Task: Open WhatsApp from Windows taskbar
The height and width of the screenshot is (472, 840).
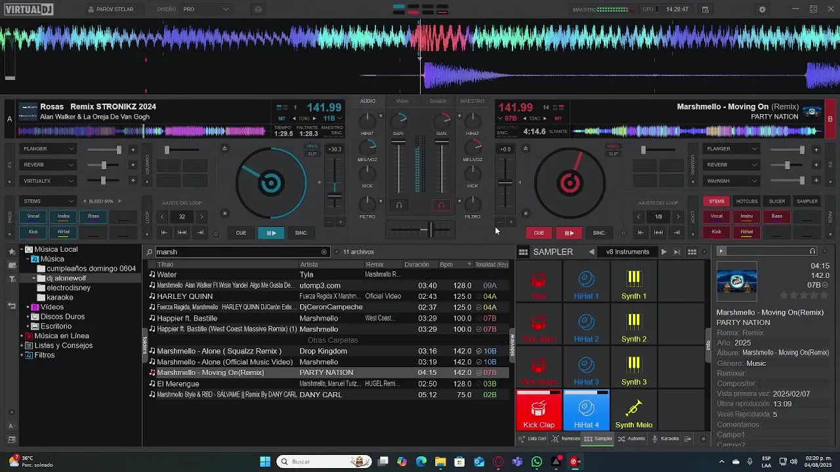Action: [537, 462]
